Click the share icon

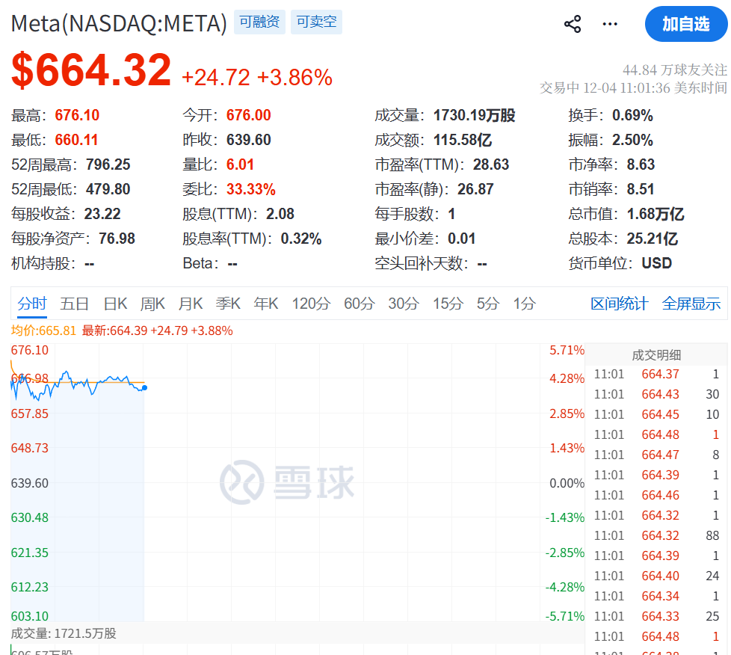pyautogui.click(x=573, y=24)
